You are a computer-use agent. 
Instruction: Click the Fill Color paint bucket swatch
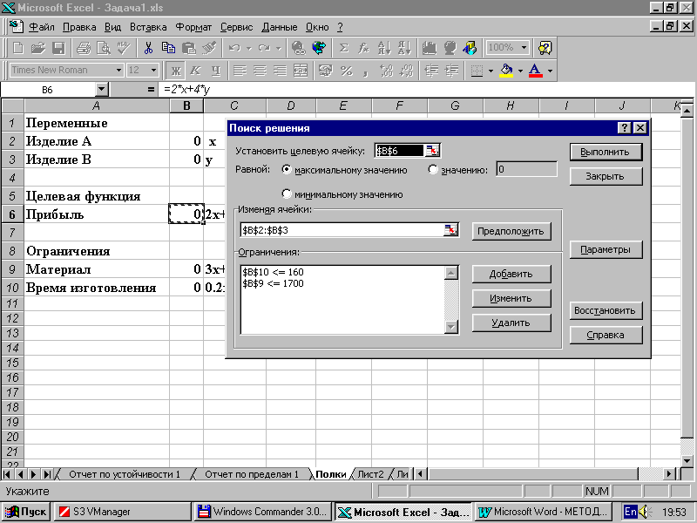(507, 71)
